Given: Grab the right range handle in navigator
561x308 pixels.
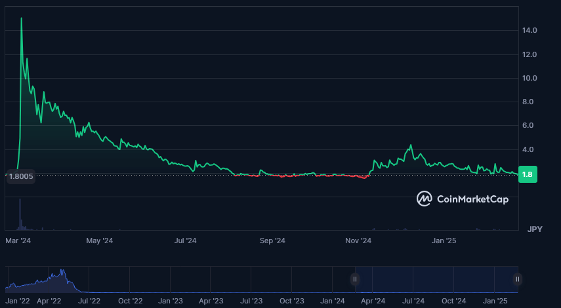Looking at the screenshot, I should [x=517, y=279].
